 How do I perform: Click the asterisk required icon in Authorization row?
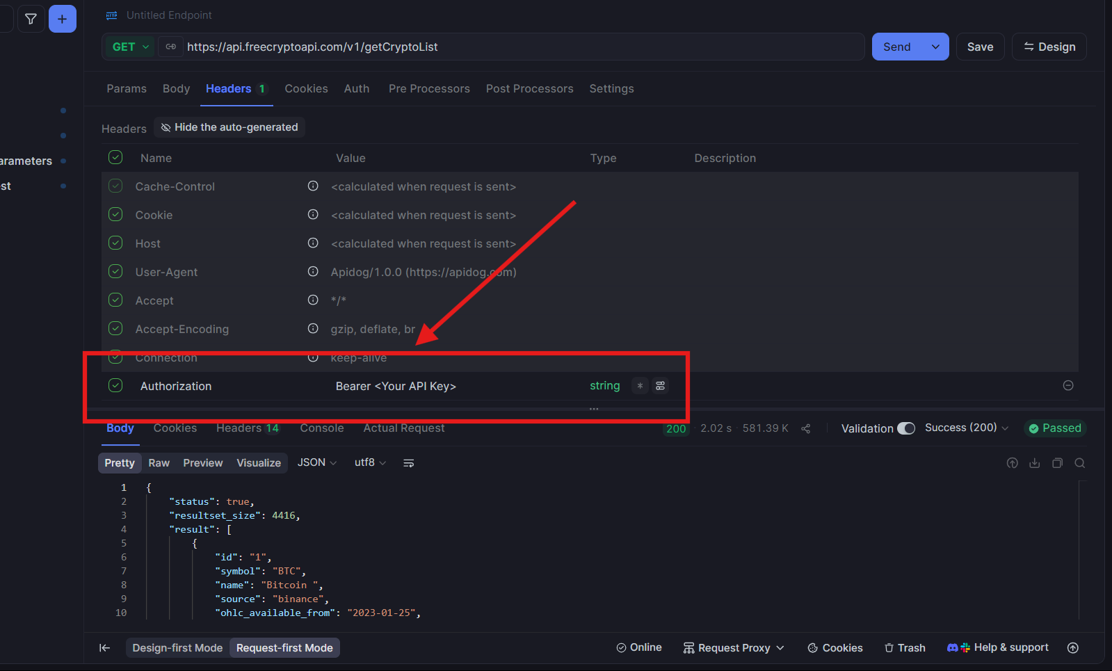[x=640, y=386]
